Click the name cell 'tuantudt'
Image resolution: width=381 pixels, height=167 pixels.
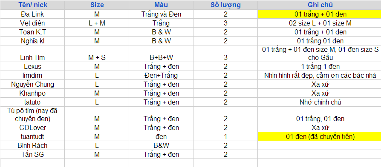(32, 137)
